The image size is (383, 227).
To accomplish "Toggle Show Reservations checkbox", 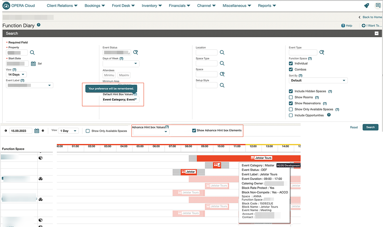I will pyautogui.click(x=291, y=103).
